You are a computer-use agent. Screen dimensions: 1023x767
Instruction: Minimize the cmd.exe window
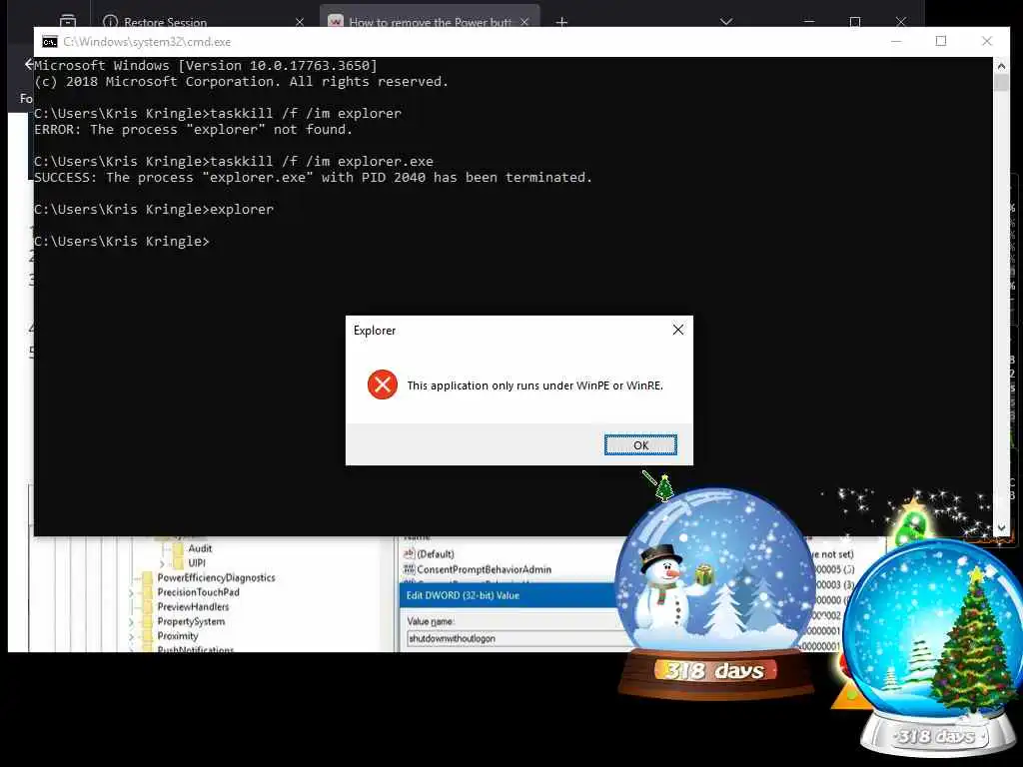tap(896, 41)
